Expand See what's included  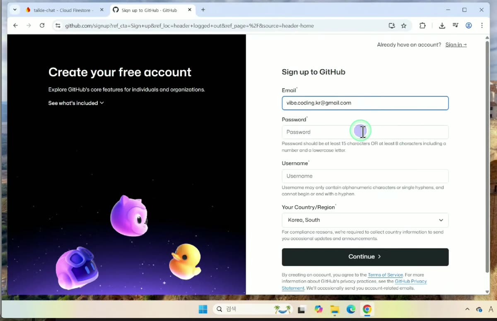[76, 103]
